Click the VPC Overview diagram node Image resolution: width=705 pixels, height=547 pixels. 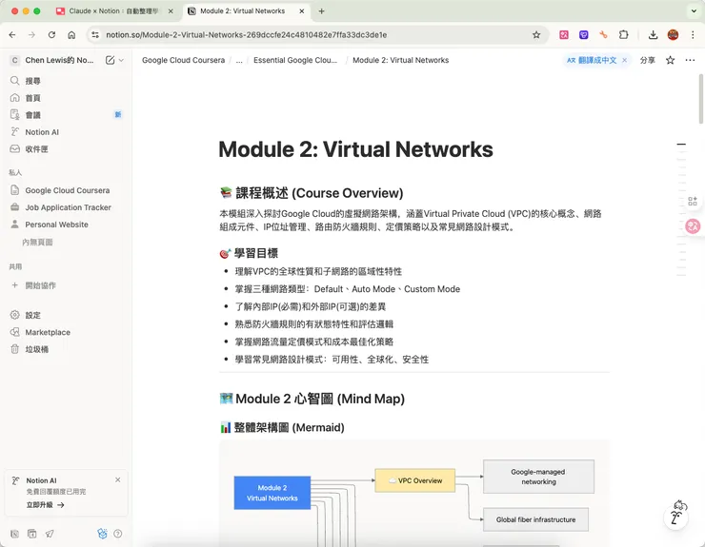(x=415, y=480)
